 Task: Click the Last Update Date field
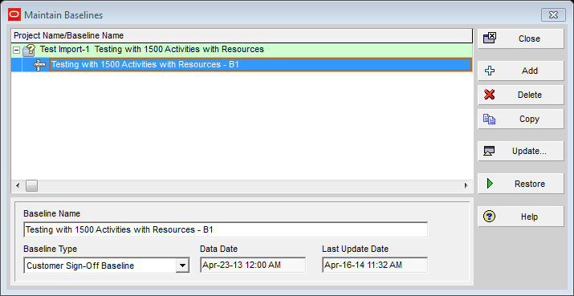tap(375, 265)
